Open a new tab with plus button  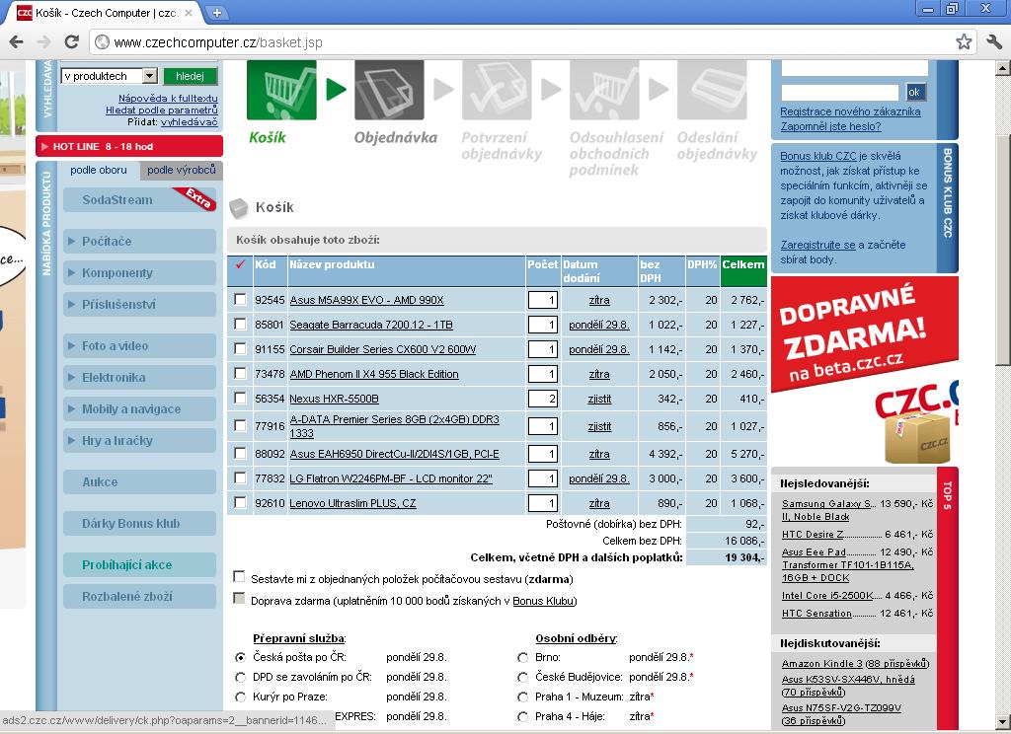(x=217, y=12)
